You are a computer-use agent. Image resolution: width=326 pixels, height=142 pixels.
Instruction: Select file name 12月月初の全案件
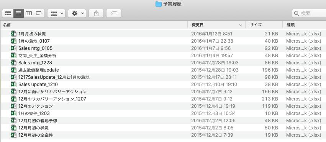point(36,135)
